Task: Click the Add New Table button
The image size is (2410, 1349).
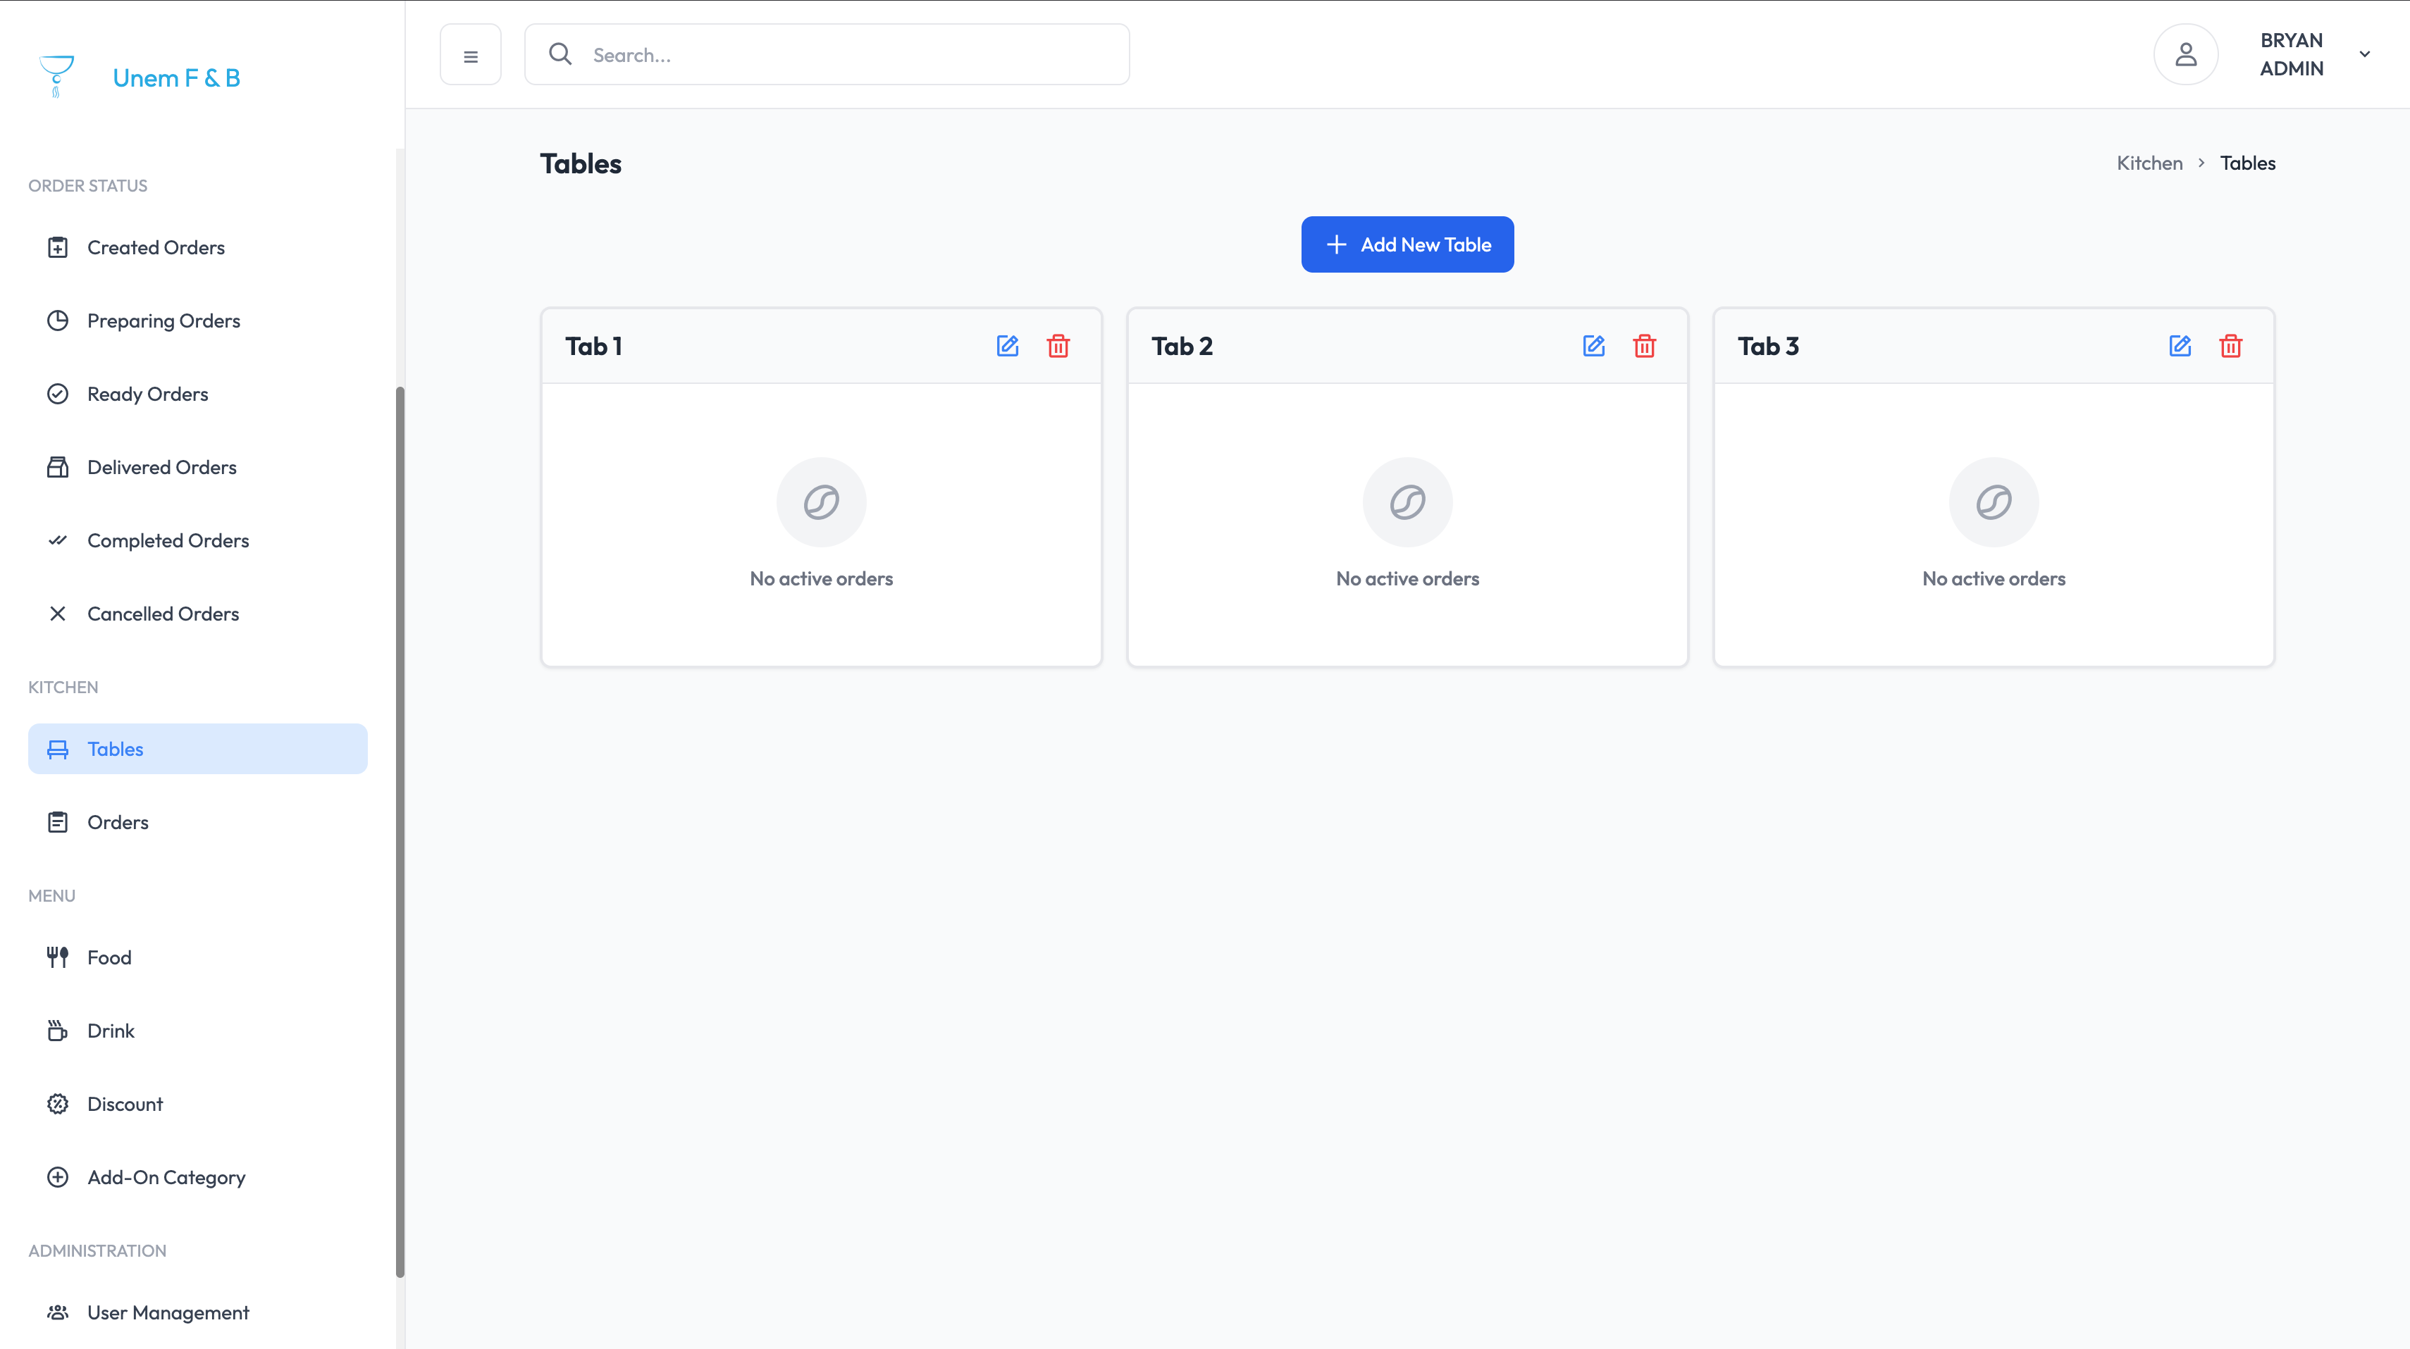Action: coord(1407,244)
